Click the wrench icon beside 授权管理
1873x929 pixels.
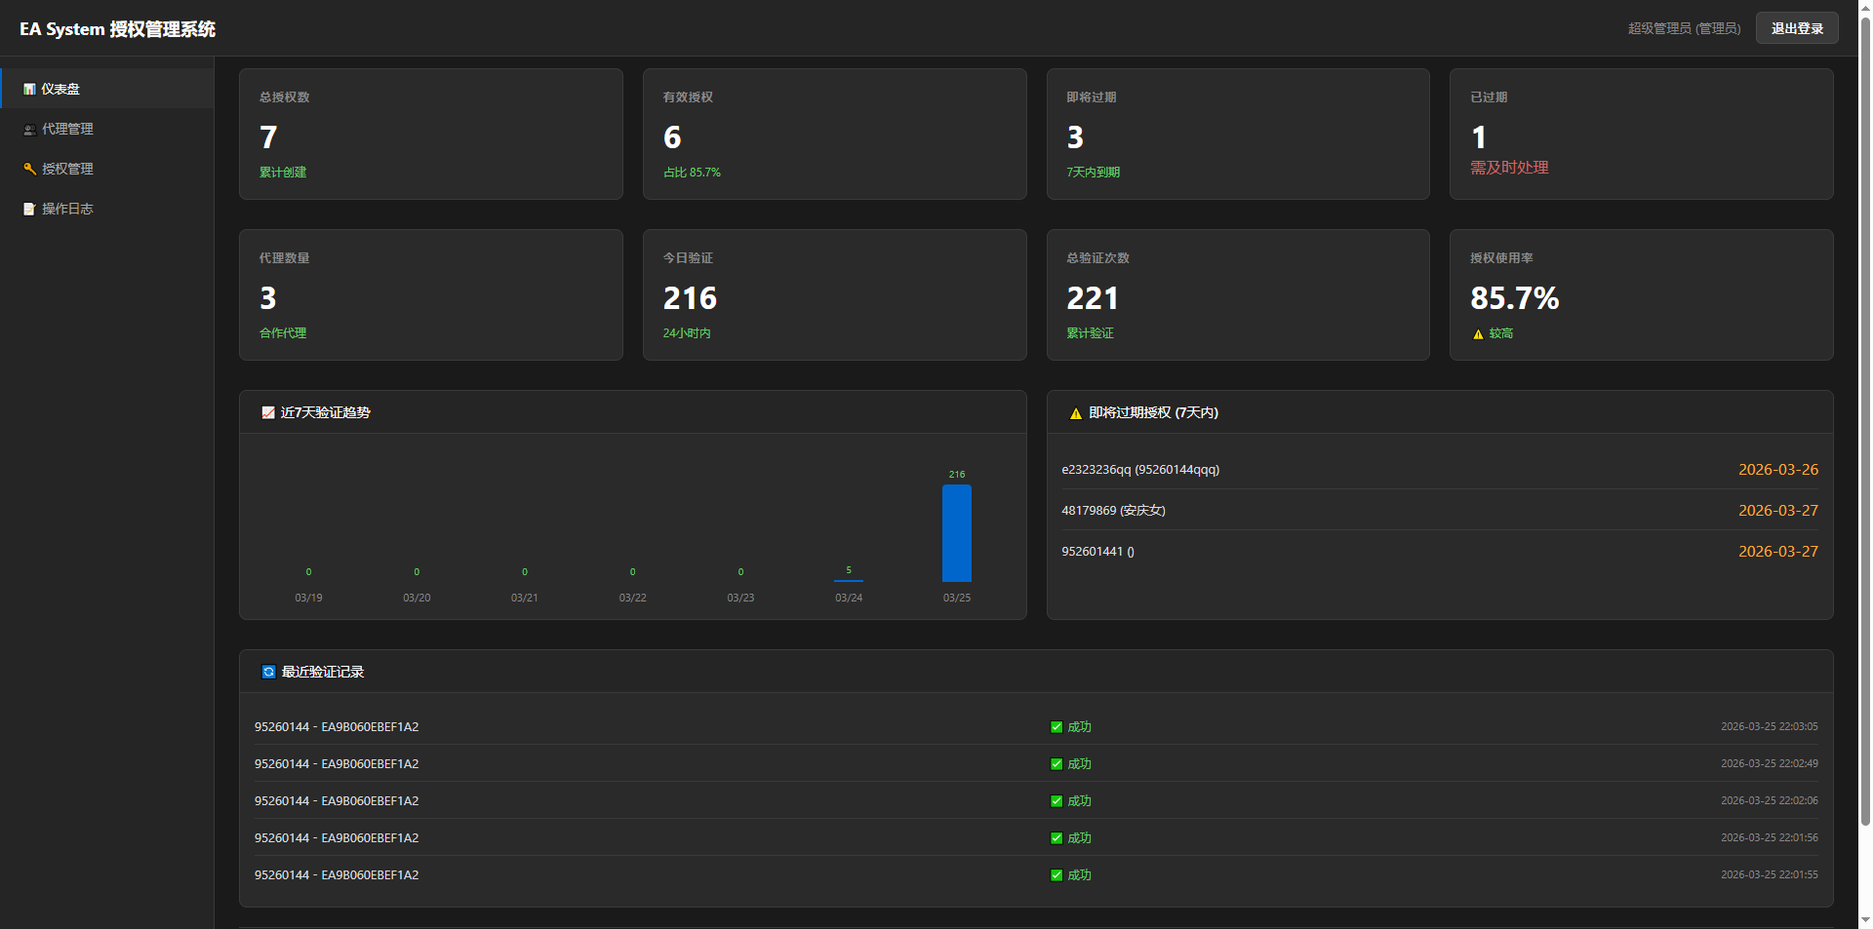tap(29, 169)
